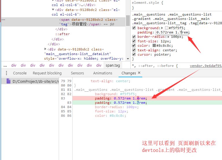Screen dimensions: 222x160
Task: Disable the border-radius property checkbox
Action: (134, 37)
